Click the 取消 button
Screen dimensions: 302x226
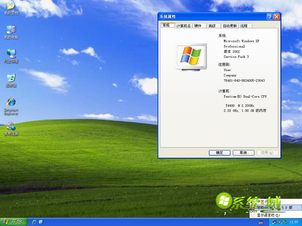243,153
